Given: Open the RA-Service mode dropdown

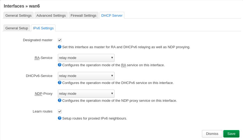Looking at the screenshot, I should [86, 58].
